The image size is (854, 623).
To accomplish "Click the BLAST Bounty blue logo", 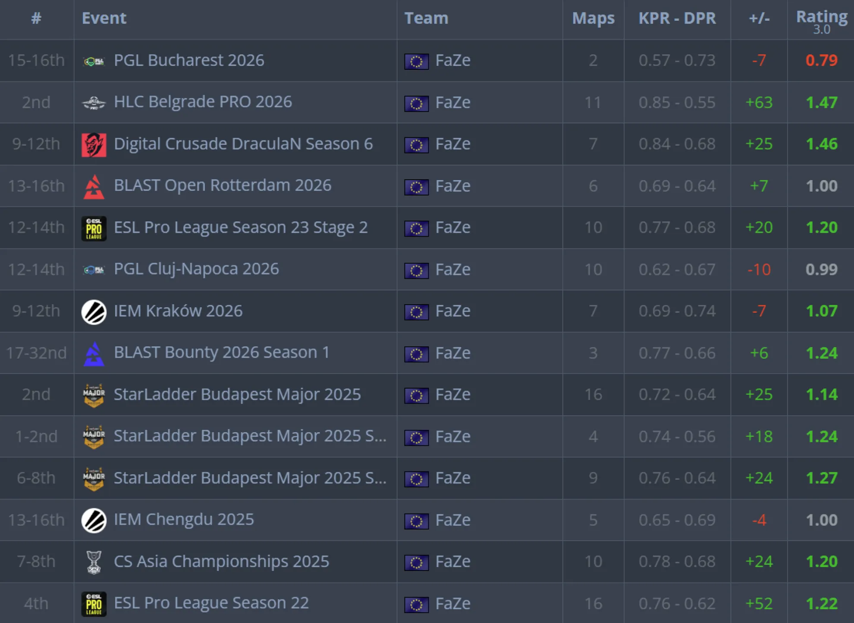I will (94, 353).
